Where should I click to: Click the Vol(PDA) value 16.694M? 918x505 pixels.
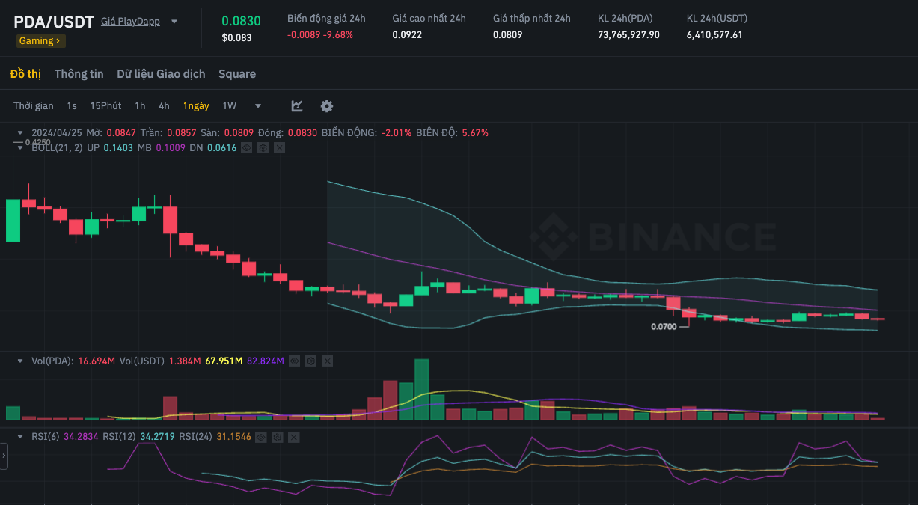97,361
